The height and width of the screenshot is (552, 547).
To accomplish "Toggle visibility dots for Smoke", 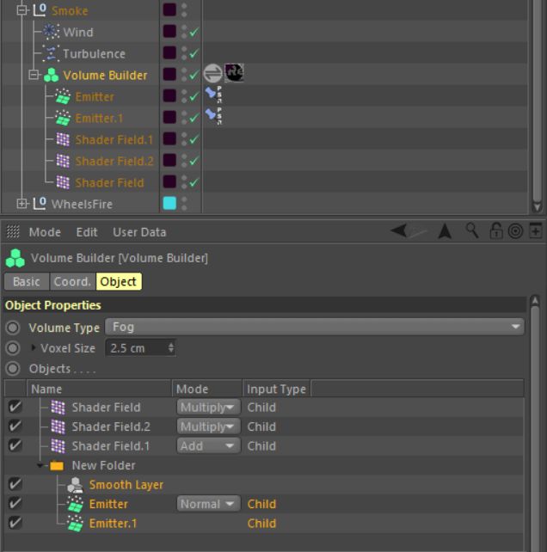I will click(x=184, y=10).
